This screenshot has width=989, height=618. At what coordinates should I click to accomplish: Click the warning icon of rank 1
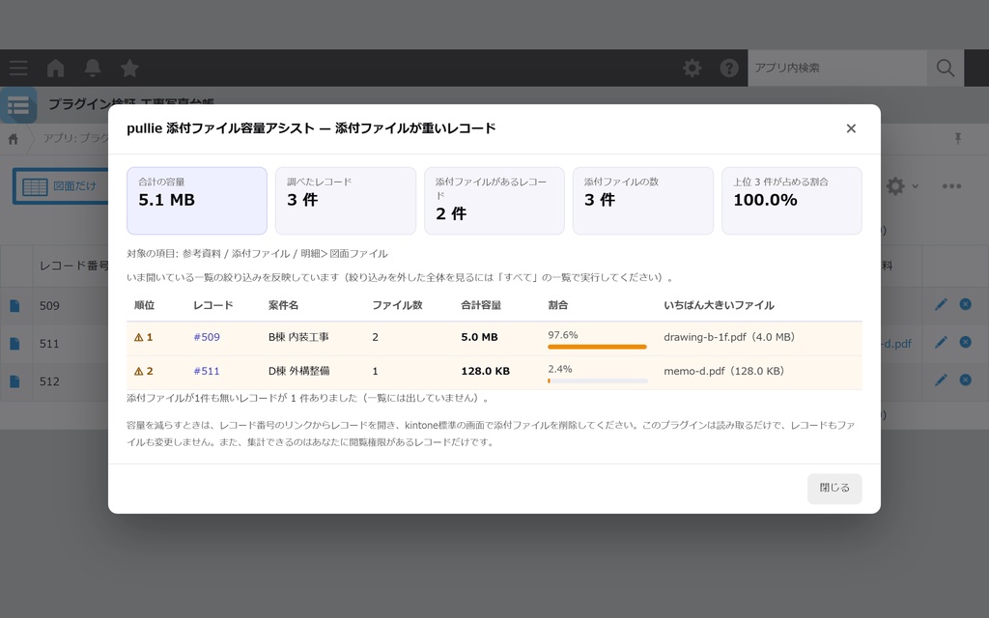click(x=139, y=337)
